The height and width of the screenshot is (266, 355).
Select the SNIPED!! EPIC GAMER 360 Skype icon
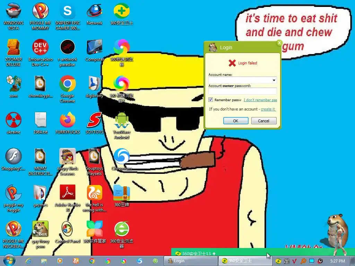click(x=68, y=16)
